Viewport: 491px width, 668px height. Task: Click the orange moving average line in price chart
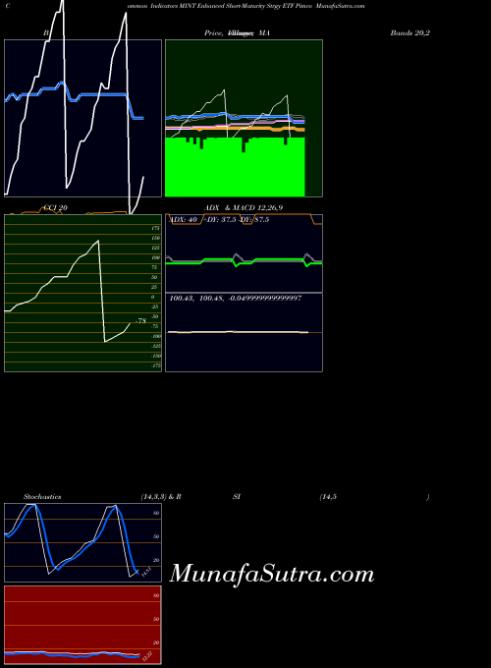[235, 128]
